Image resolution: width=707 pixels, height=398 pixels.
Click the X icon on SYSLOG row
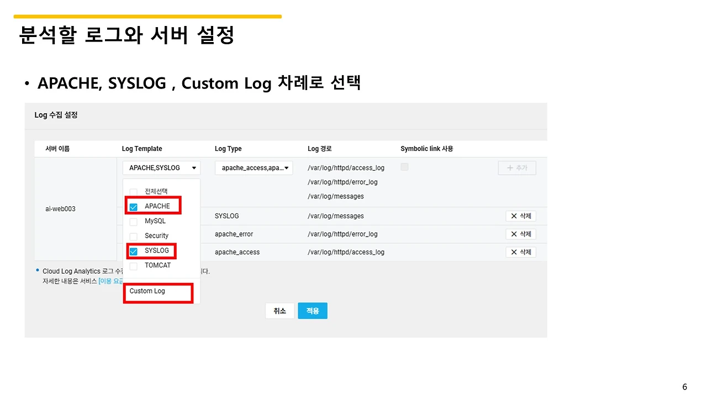click(x=514, y=216)
